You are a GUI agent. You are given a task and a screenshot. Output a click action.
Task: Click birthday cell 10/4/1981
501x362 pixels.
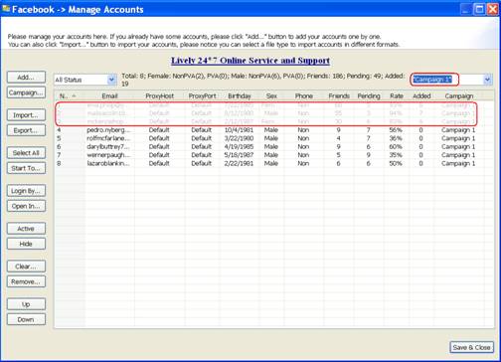pos(239,130)
